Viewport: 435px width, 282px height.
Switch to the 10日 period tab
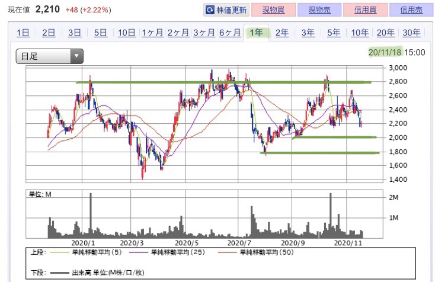point(126,33)
